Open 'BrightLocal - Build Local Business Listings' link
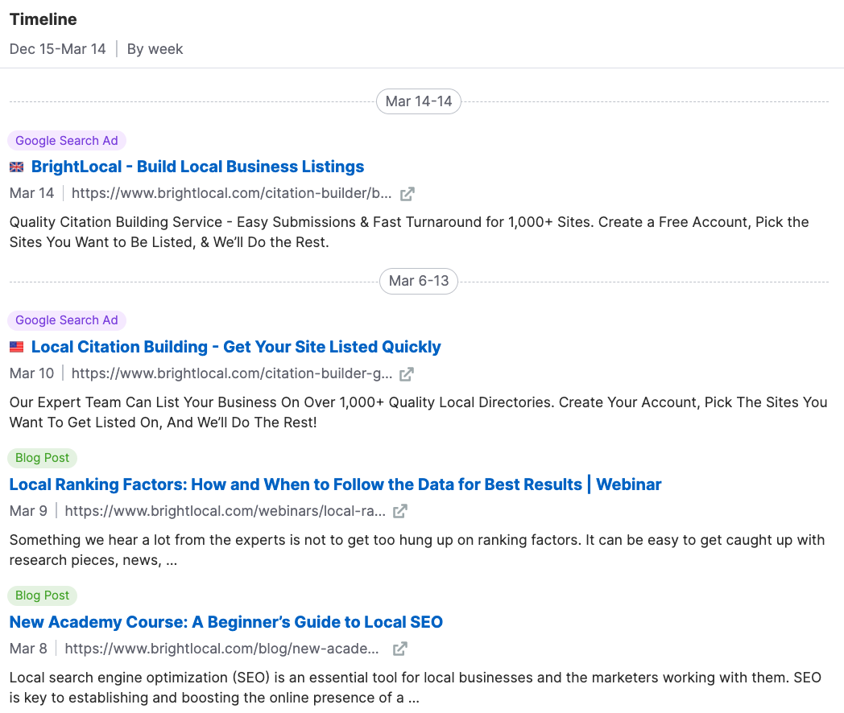The width and height of the screenshot is (844, 713). pyautogui.click(x=197, y=167)
